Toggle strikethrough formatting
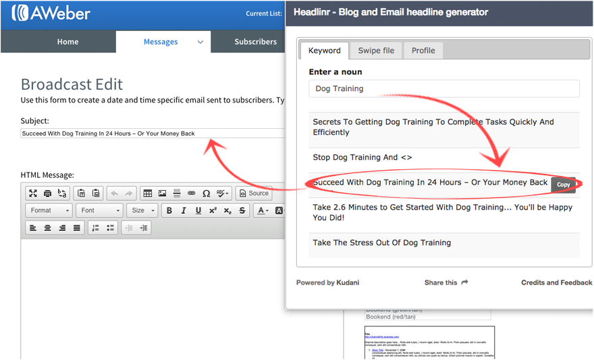The image size is (594, 360). coord(242,210)
